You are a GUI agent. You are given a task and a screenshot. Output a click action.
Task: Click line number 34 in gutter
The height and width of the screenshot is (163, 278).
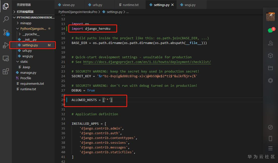point(63,124)
